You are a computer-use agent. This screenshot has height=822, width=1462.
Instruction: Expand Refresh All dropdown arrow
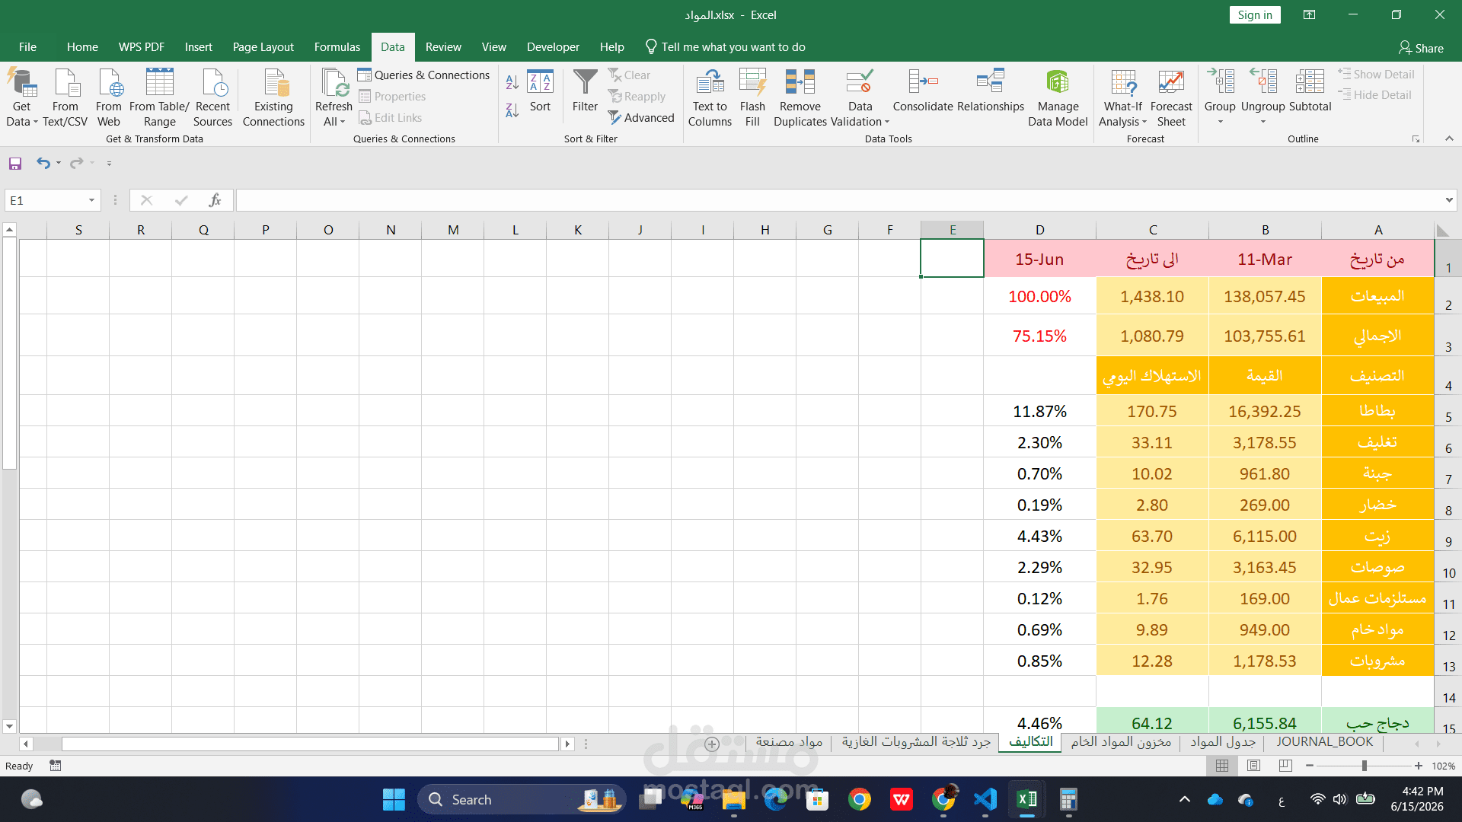click(x=343, y=122)
